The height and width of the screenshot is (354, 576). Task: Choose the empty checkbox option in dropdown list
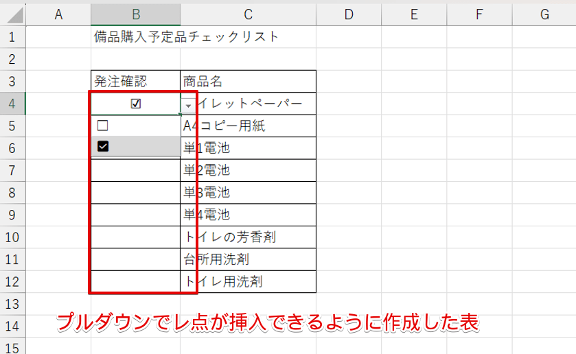click(x=135, y=126)
